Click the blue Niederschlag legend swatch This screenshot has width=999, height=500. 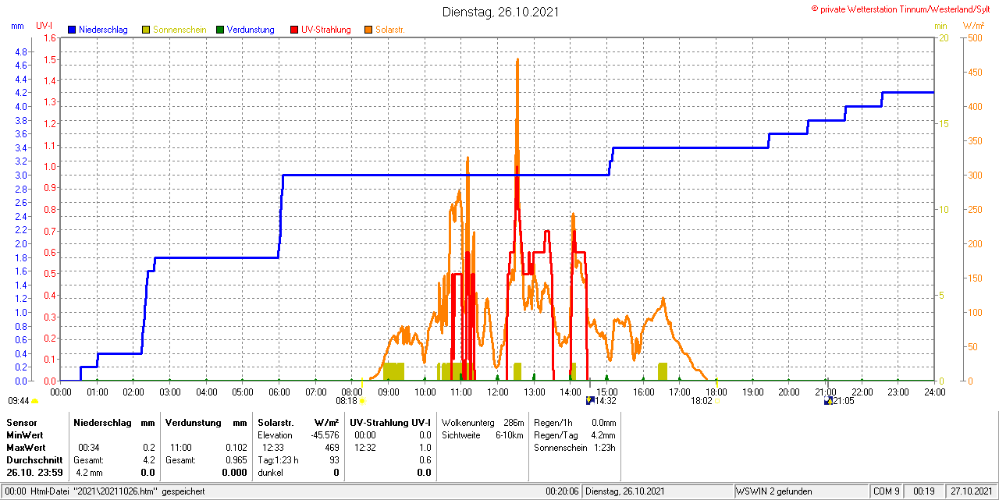click(72, 30)
